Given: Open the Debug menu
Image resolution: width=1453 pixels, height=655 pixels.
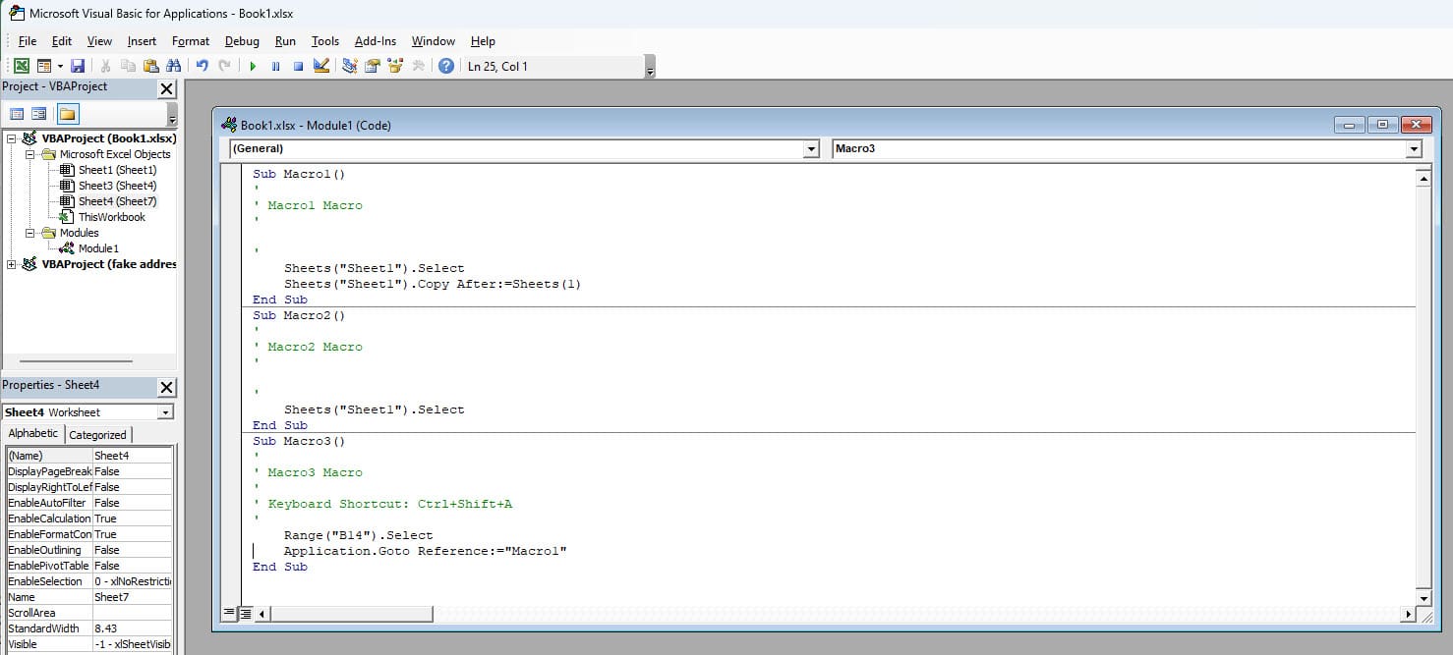Looking at the screenshot, I should pos(242,41).
